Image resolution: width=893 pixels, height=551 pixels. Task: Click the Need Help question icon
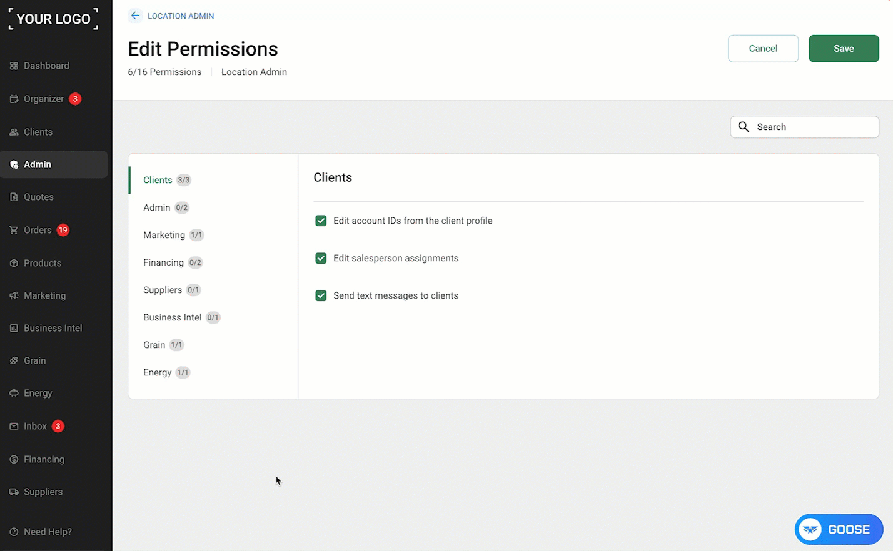[14, 532]
